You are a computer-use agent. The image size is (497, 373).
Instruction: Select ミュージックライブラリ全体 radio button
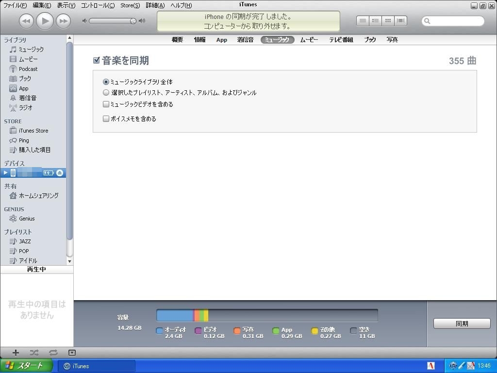pos(106,82)
